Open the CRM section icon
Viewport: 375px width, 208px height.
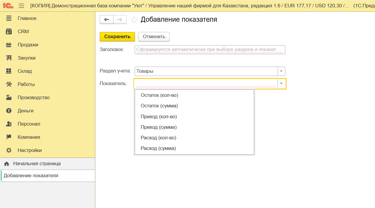(x=9, y=32)
